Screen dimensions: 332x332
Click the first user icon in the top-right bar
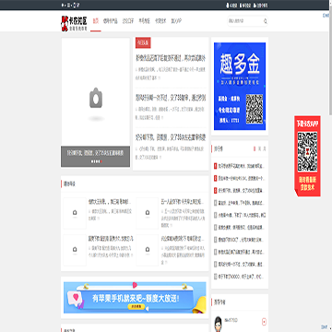tap(228, 6)
